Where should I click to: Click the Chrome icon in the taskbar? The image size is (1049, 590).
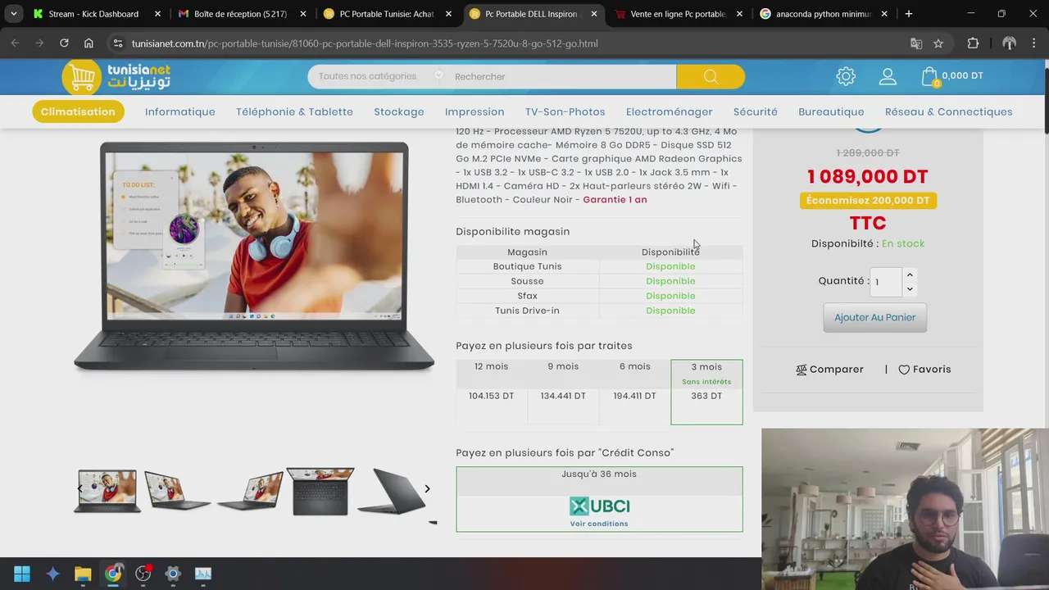point(113,574)
